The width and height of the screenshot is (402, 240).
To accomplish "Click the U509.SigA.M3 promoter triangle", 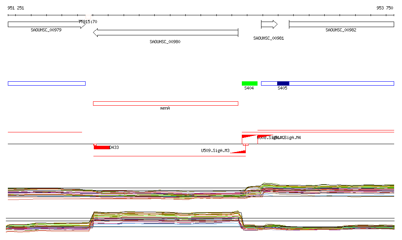I will coord(238,152).
